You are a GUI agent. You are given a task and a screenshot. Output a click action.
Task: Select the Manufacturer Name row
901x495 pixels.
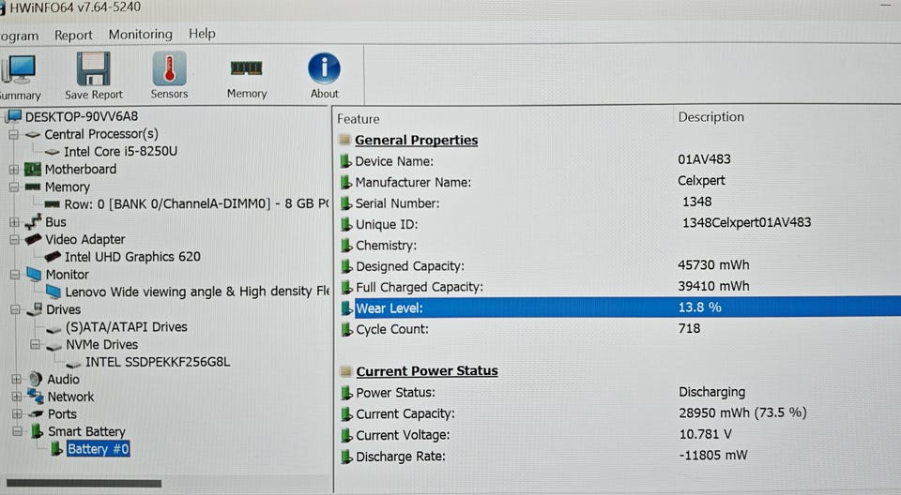[619, 182]
